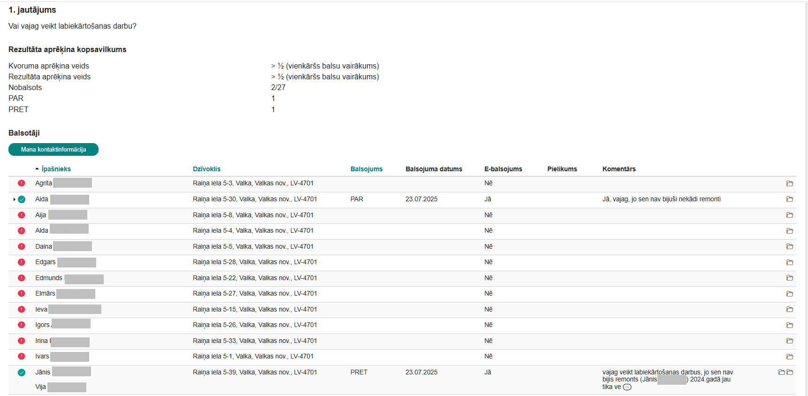Click the Balsojuma datums column header

tap(434, 169)
